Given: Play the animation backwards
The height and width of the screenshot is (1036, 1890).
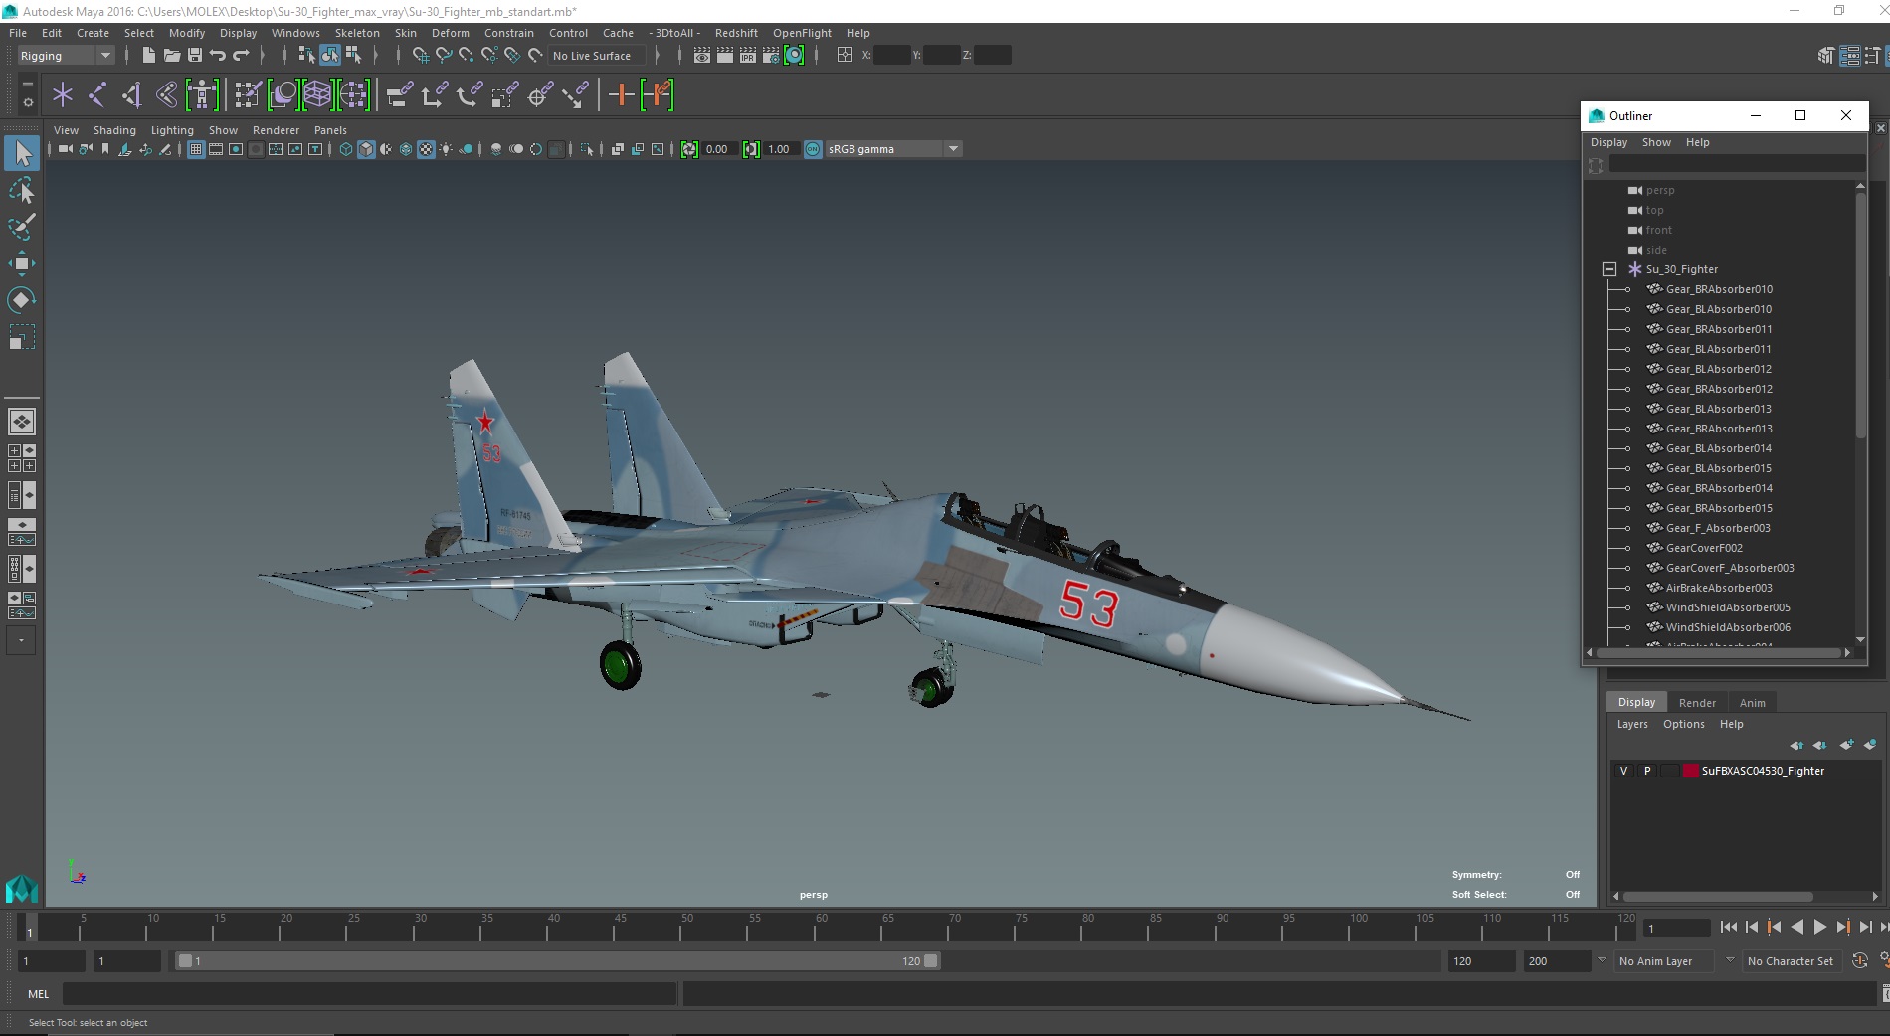Looking at the screenshot, I should (1796, 927).
